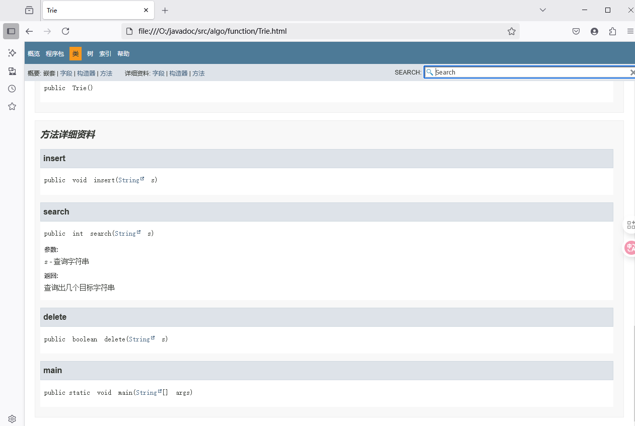635x426 pixels.
Task: Collapse the sidebar with the toggle button
Action: tap(11, 31)
